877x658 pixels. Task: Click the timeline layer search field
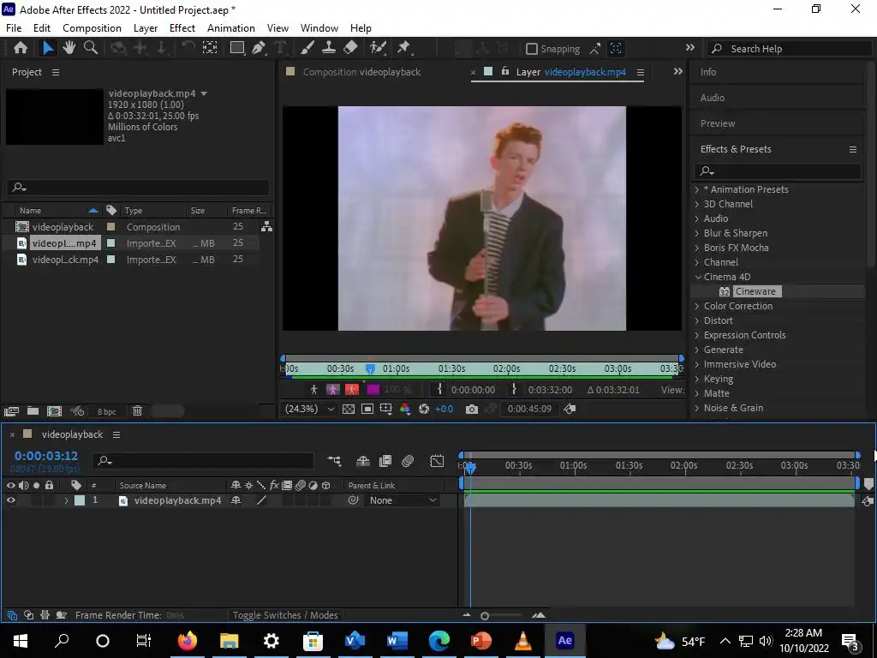pyautogui.click(x=202, y=461)
